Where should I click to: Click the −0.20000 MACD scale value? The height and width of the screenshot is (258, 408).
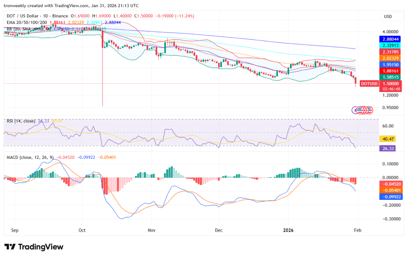point(391,205)
